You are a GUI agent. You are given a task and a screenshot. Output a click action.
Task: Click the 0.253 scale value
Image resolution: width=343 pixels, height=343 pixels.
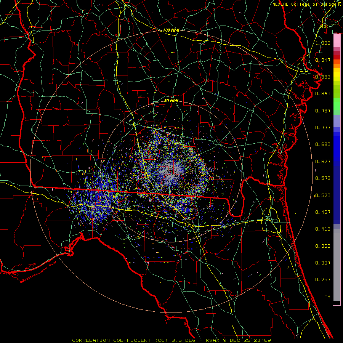point(323,280)
